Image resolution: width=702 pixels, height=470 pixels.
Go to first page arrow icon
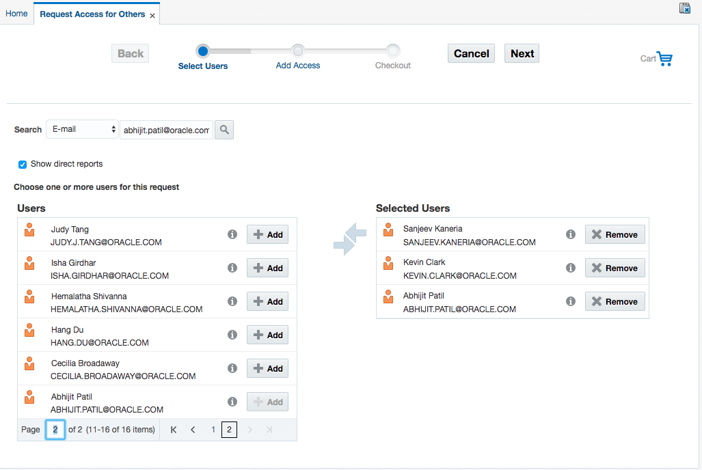click(174, 430)
